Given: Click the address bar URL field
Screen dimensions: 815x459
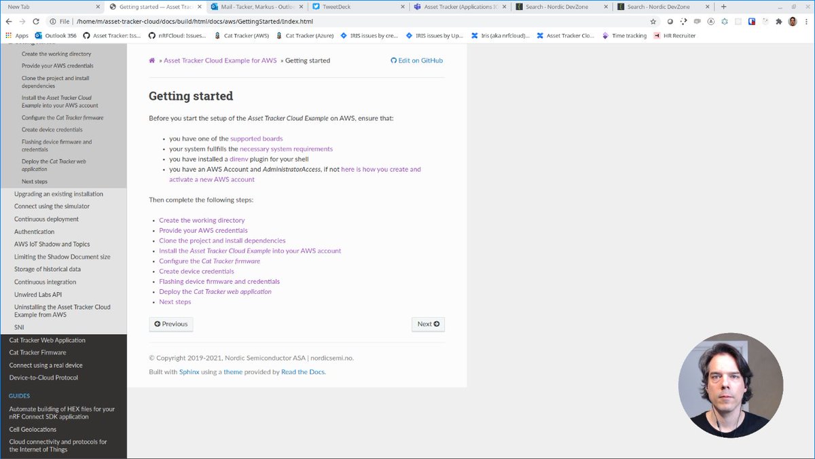Looking at the screenshot, I should (x=340, y=21).
